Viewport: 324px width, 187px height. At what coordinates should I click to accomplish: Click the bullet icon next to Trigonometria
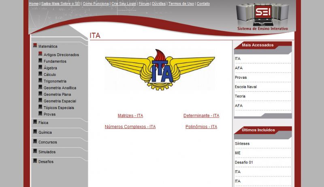[x=40, y=80]
